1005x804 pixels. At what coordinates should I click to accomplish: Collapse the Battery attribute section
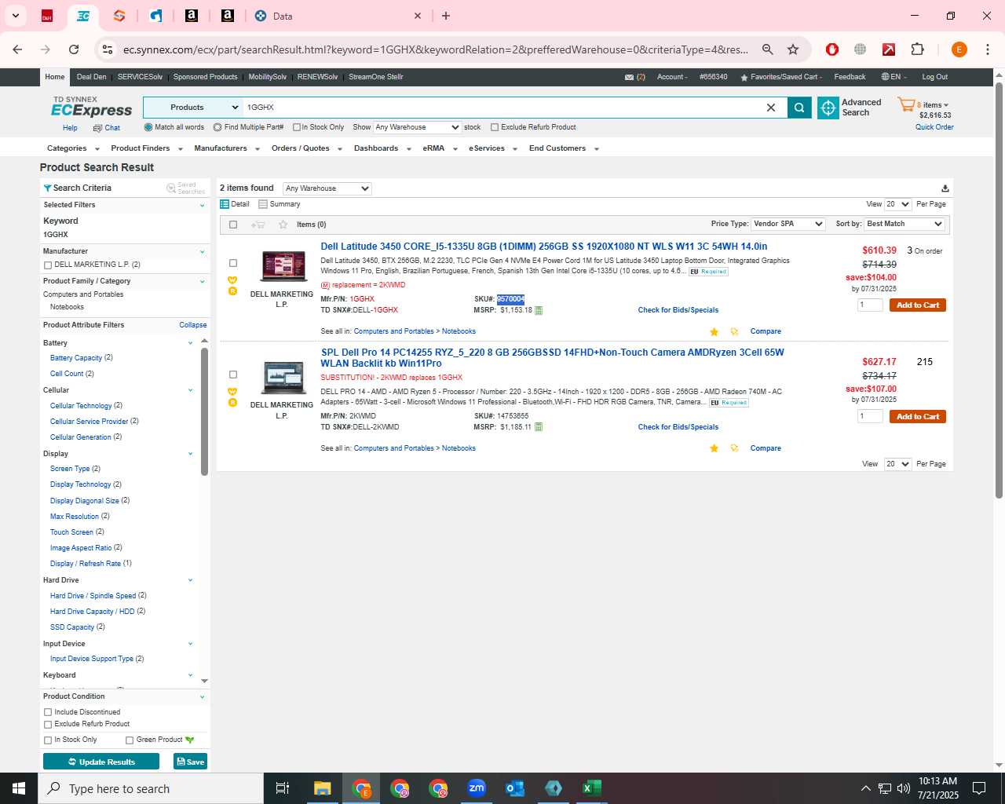pos(190,343)
